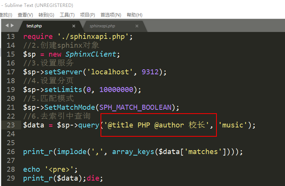This screenshot has height=186, width=285.
Task: Select the test.php tab
Action: [34, 26]
